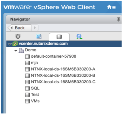This screenshot has width=122, height=114.
Task: Go Back in navigator history
Action: point(20,28)
